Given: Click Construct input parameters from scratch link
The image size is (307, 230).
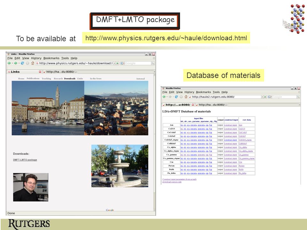Looking at the screenshot, I should (179, 179).
